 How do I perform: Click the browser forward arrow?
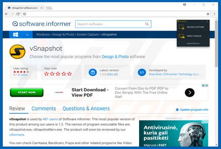12,14
